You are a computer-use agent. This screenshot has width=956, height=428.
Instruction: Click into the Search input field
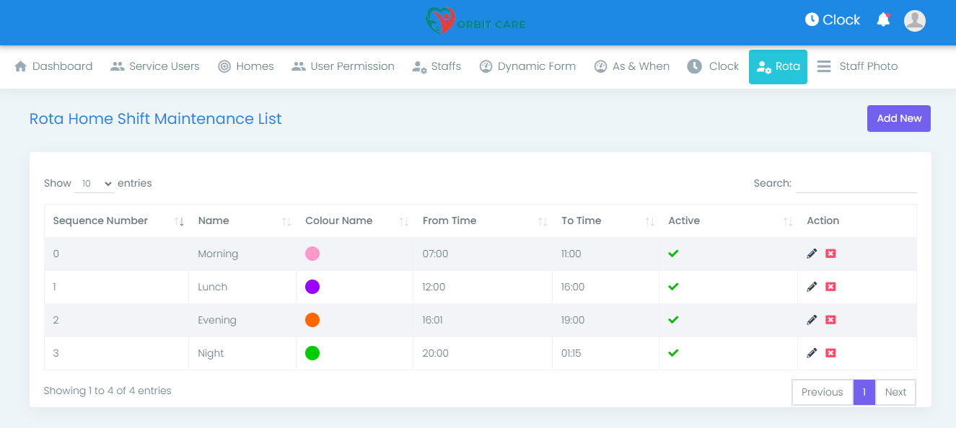856,184
